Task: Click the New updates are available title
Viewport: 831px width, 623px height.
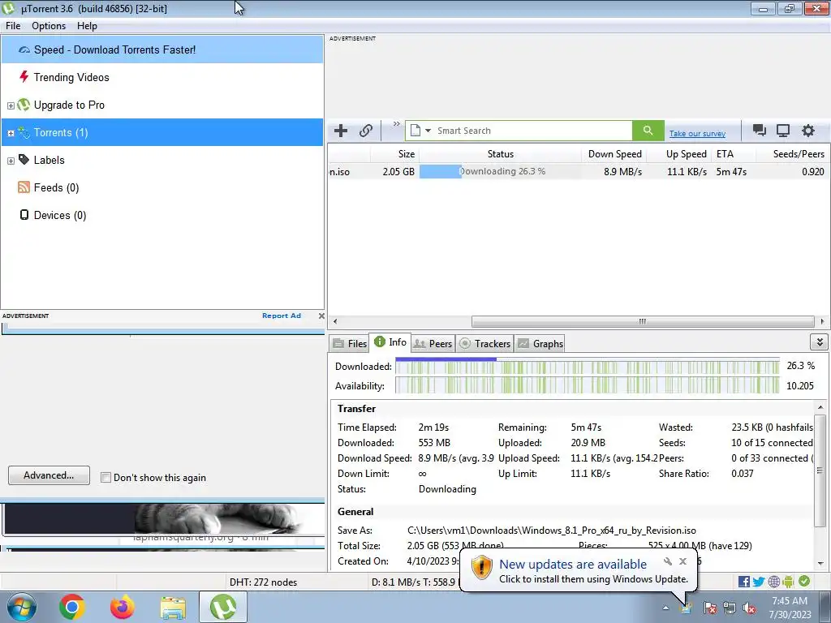Action: tap(573, 565)
